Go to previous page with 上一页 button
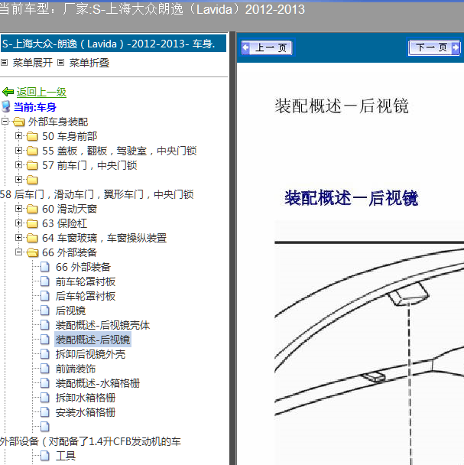Screen dimensions: 464x465 pos(267,47)
